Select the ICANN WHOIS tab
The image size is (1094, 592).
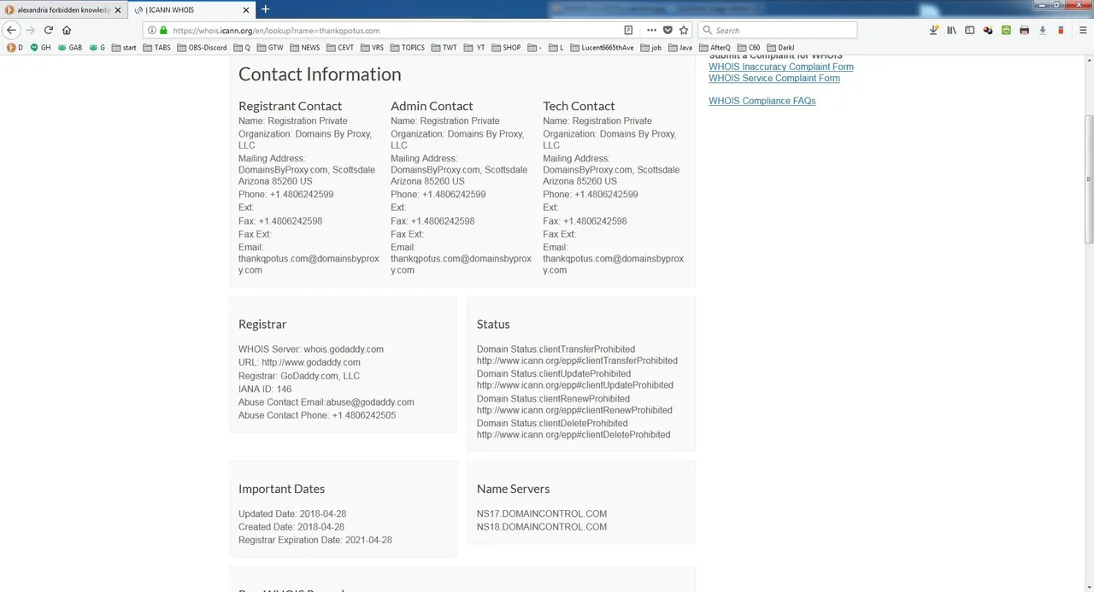click(x=192, y=9)
